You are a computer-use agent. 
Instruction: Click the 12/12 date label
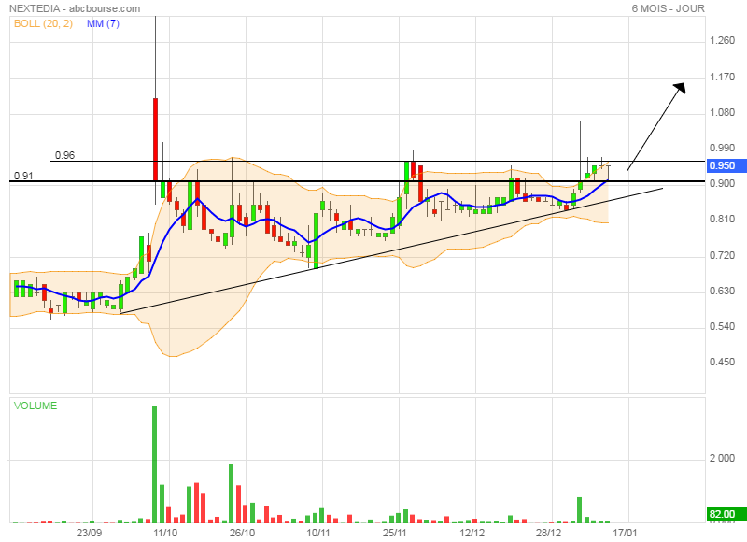point(472,533)
